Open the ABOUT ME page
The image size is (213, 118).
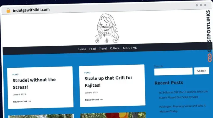pos(130,48)
